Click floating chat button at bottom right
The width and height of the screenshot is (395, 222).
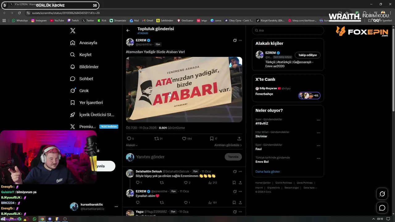coord(382,208)
